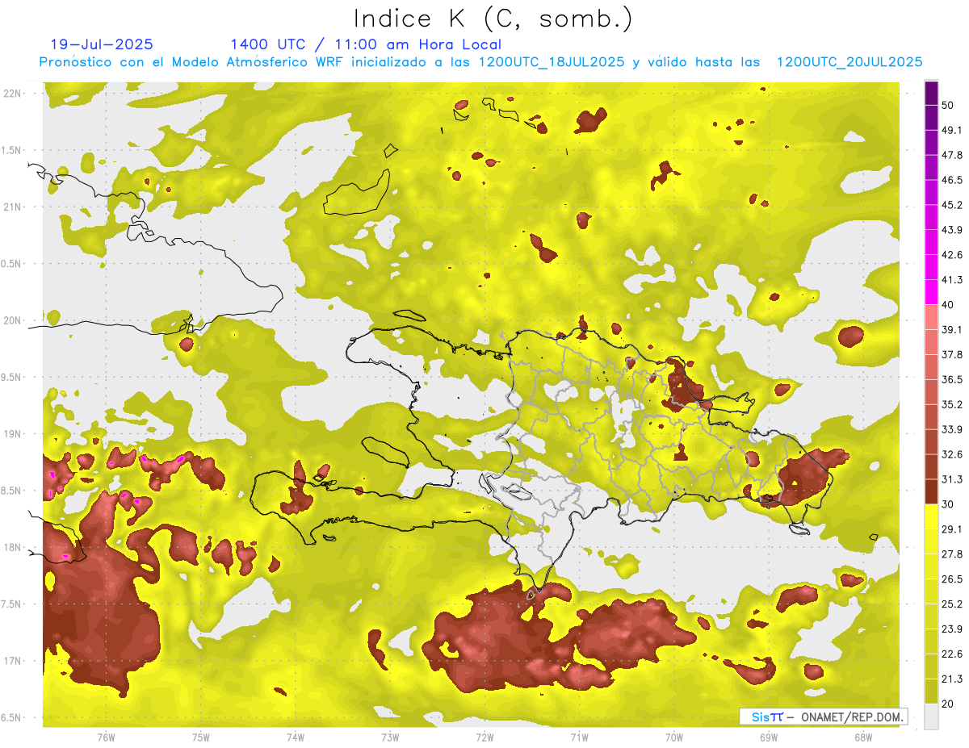Click legend value "26.5"
The image size is (969, 748).
(x=951, y=579)
